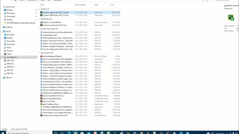Image resolution: width=239 pixels, height=134 pixels.
Task: Select the pycharm-community-2021.3 (1).exe file icon
Action: [41, 15]
